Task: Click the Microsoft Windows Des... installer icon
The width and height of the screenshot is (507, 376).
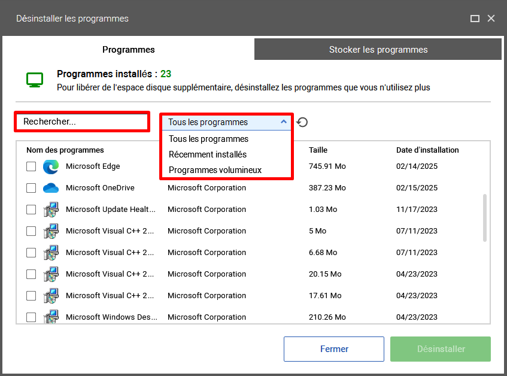Action: point(51,317)
